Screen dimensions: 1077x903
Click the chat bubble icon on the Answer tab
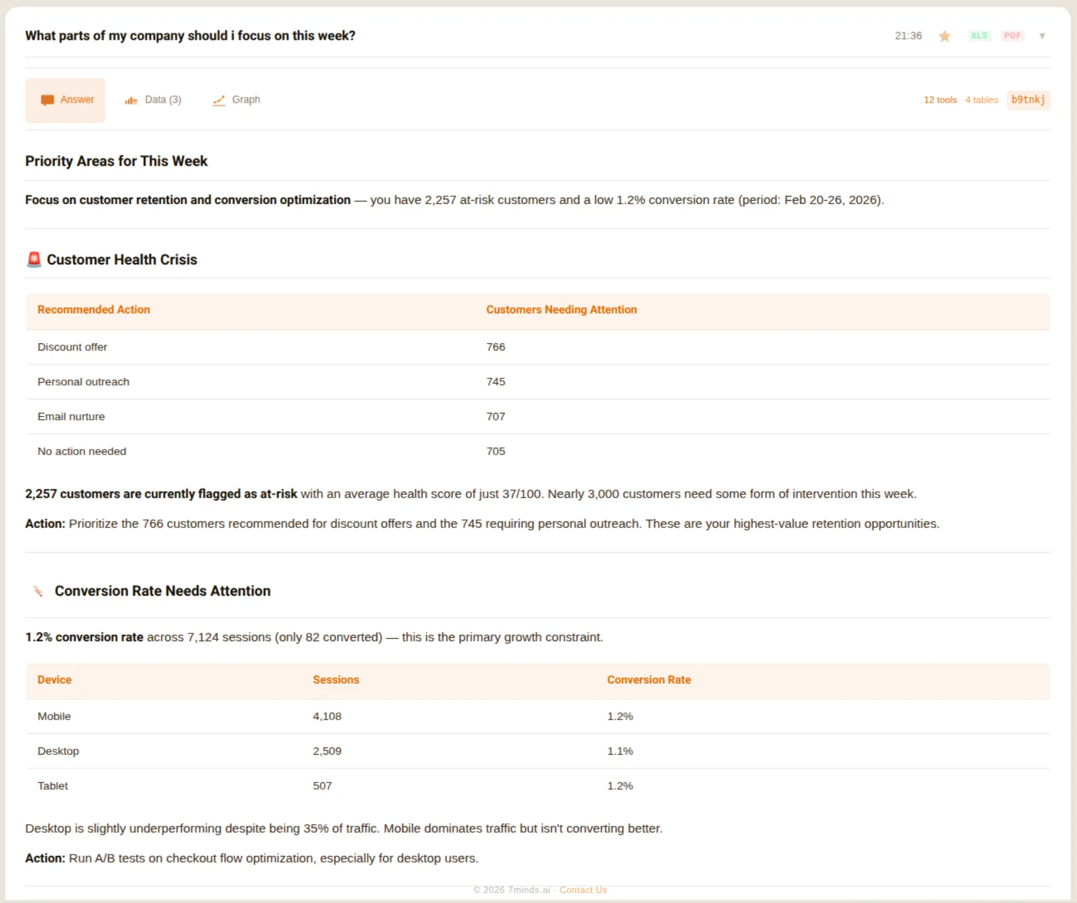[x=46, y=99]
